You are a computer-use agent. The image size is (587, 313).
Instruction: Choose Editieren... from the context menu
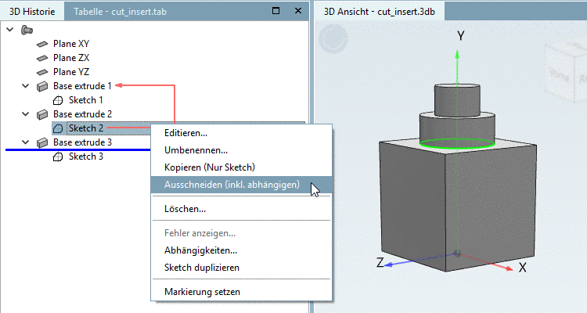coord(242,133)
